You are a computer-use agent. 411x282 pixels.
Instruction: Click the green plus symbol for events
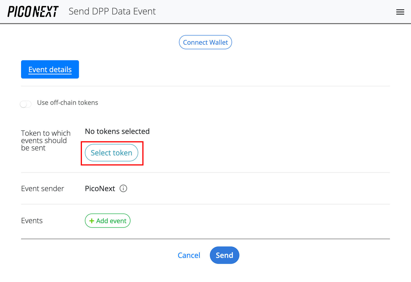pos(92,221)
